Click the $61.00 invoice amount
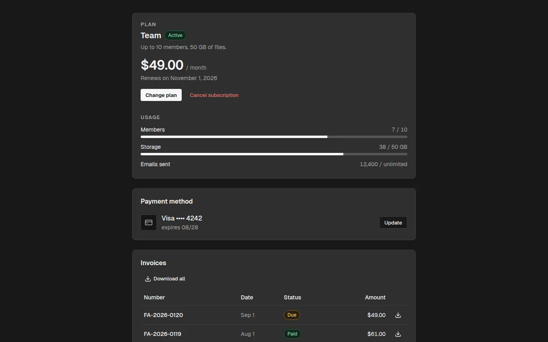This screenshot has height=342, width=548. tap(376, 334)
